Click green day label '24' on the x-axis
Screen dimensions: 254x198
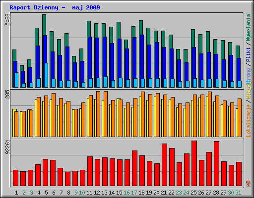[186, 193]
